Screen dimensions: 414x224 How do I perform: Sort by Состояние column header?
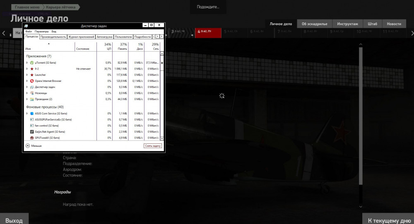(86, 46)
